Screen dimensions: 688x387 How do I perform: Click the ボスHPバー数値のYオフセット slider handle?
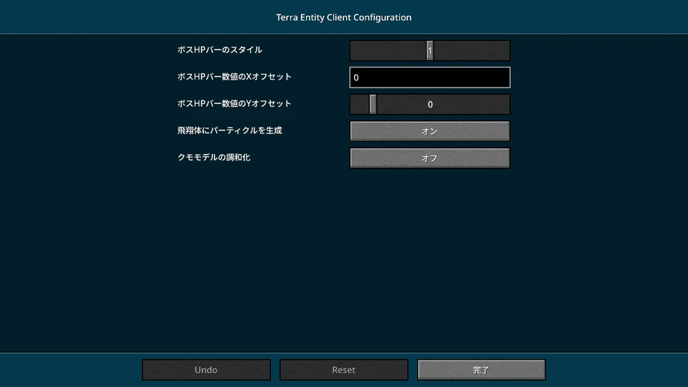(x=373, y=104)
